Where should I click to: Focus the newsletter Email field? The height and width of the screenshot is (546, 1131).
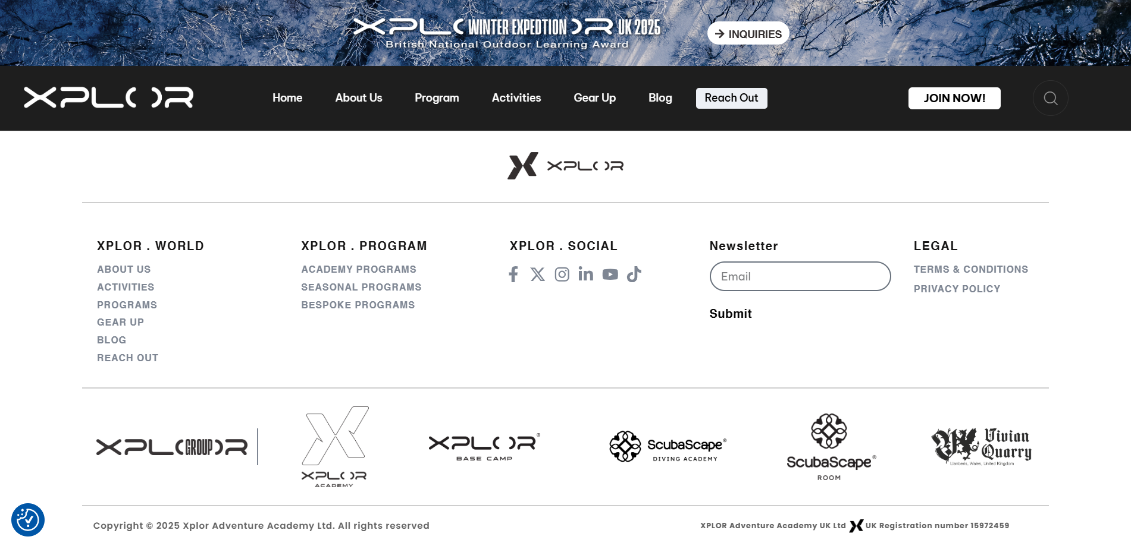coord(800,276)
